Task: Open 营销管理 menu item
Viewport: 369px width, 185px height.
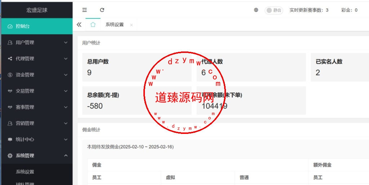Action: pos(37,123)
